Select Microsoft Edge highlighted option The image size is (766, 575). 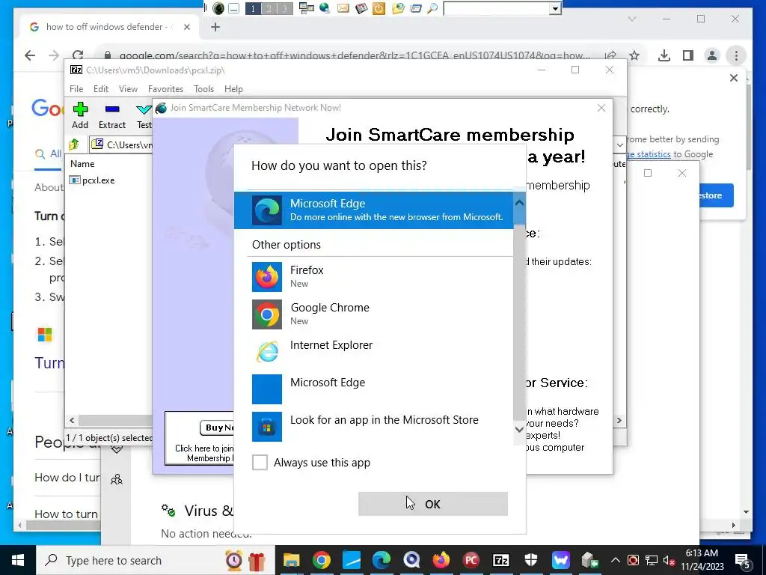(374, 210)
